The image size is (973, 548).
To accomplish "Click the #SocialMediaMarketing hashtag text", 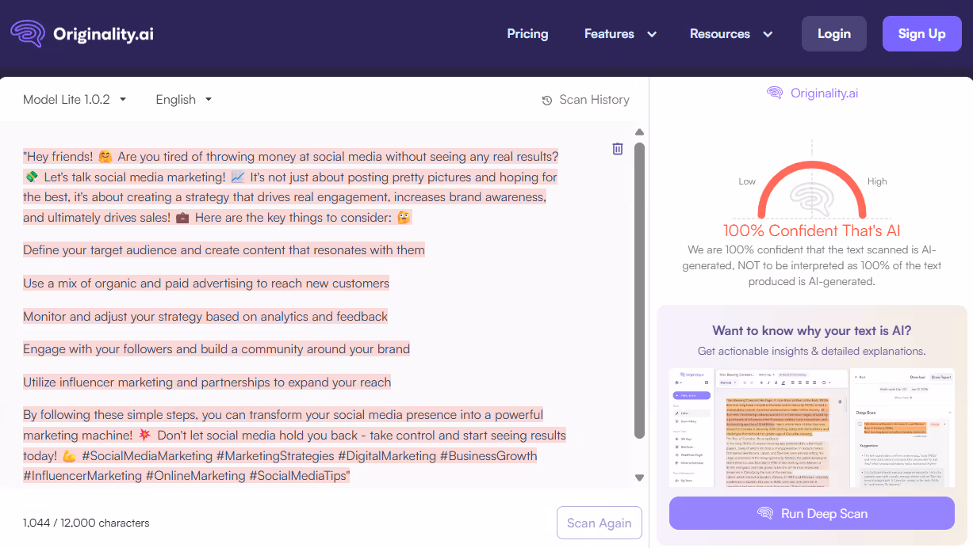I will coord(147,456).
